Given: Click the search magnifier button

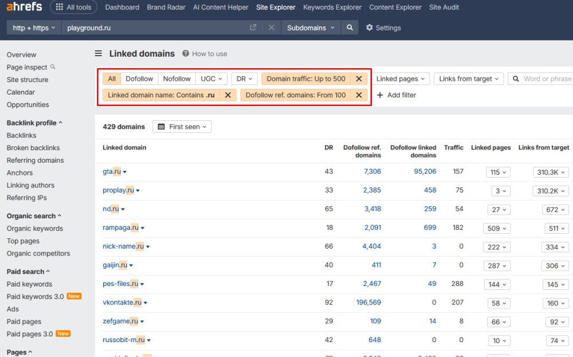Looking at the screenshot, I should (350, 28).
